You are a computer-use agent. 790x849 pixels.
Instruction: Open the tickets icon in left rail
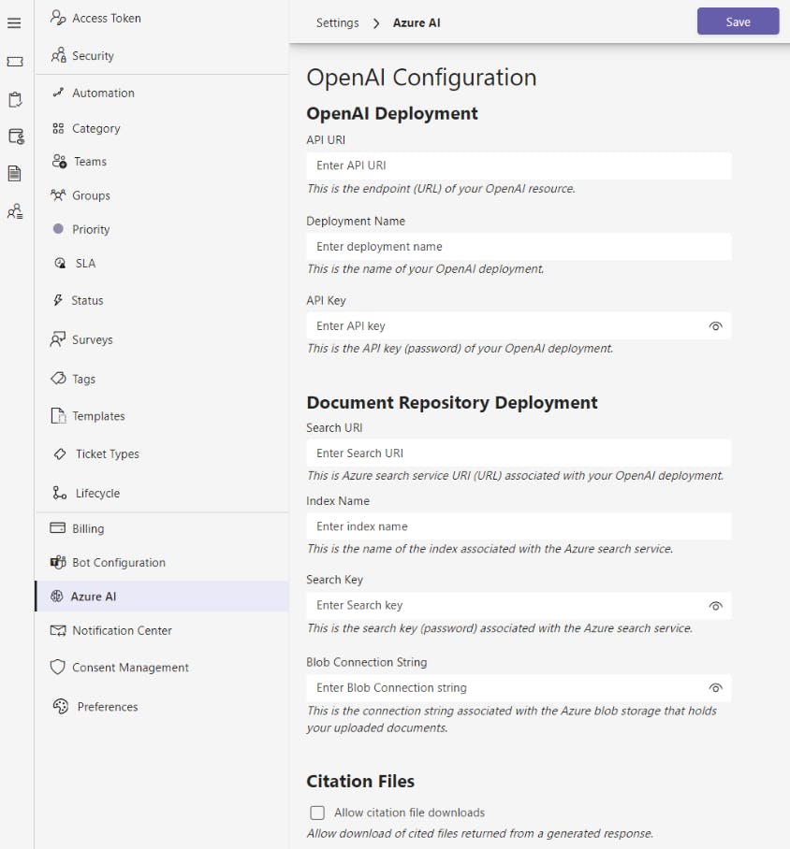14,61
